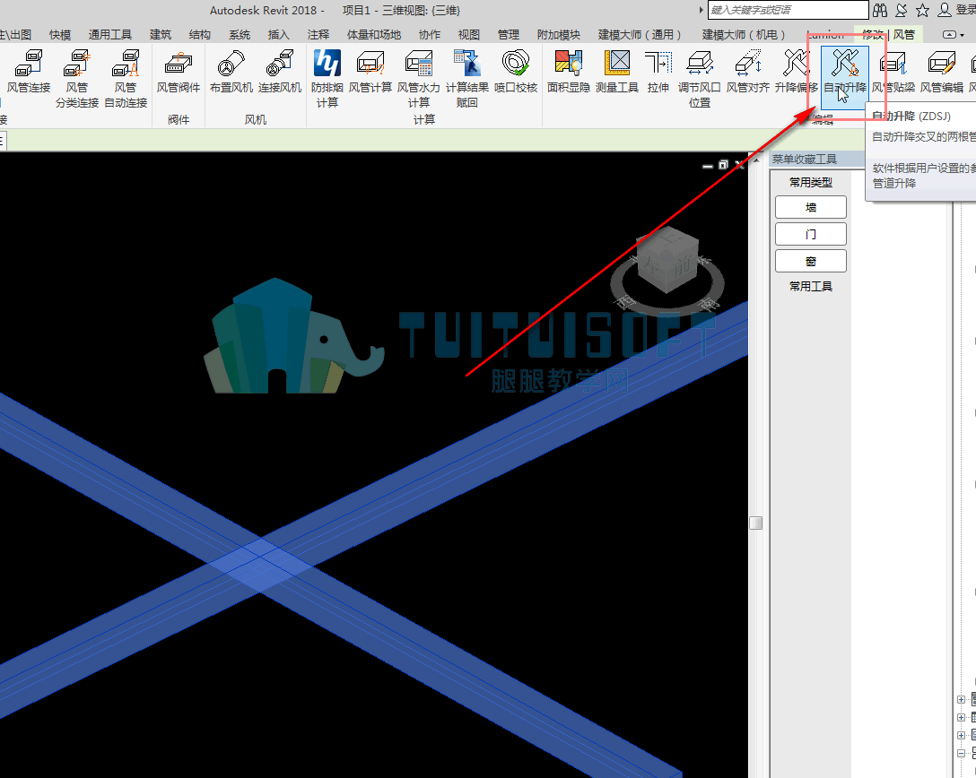Click the 窗 button in 常用类型
976x778 pixels.
pyautogui.click(x=810, y=261)
